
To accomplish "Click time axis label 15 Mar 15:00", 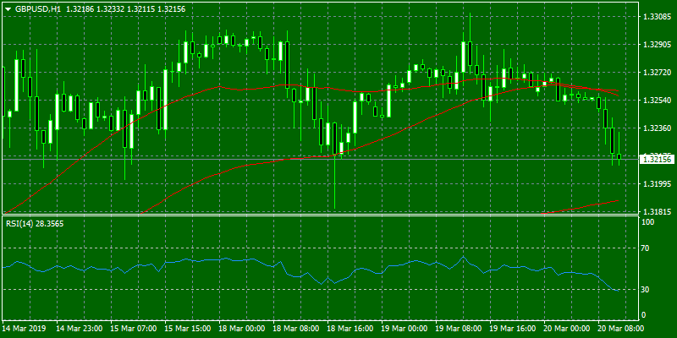I will (x=188, y=328).
